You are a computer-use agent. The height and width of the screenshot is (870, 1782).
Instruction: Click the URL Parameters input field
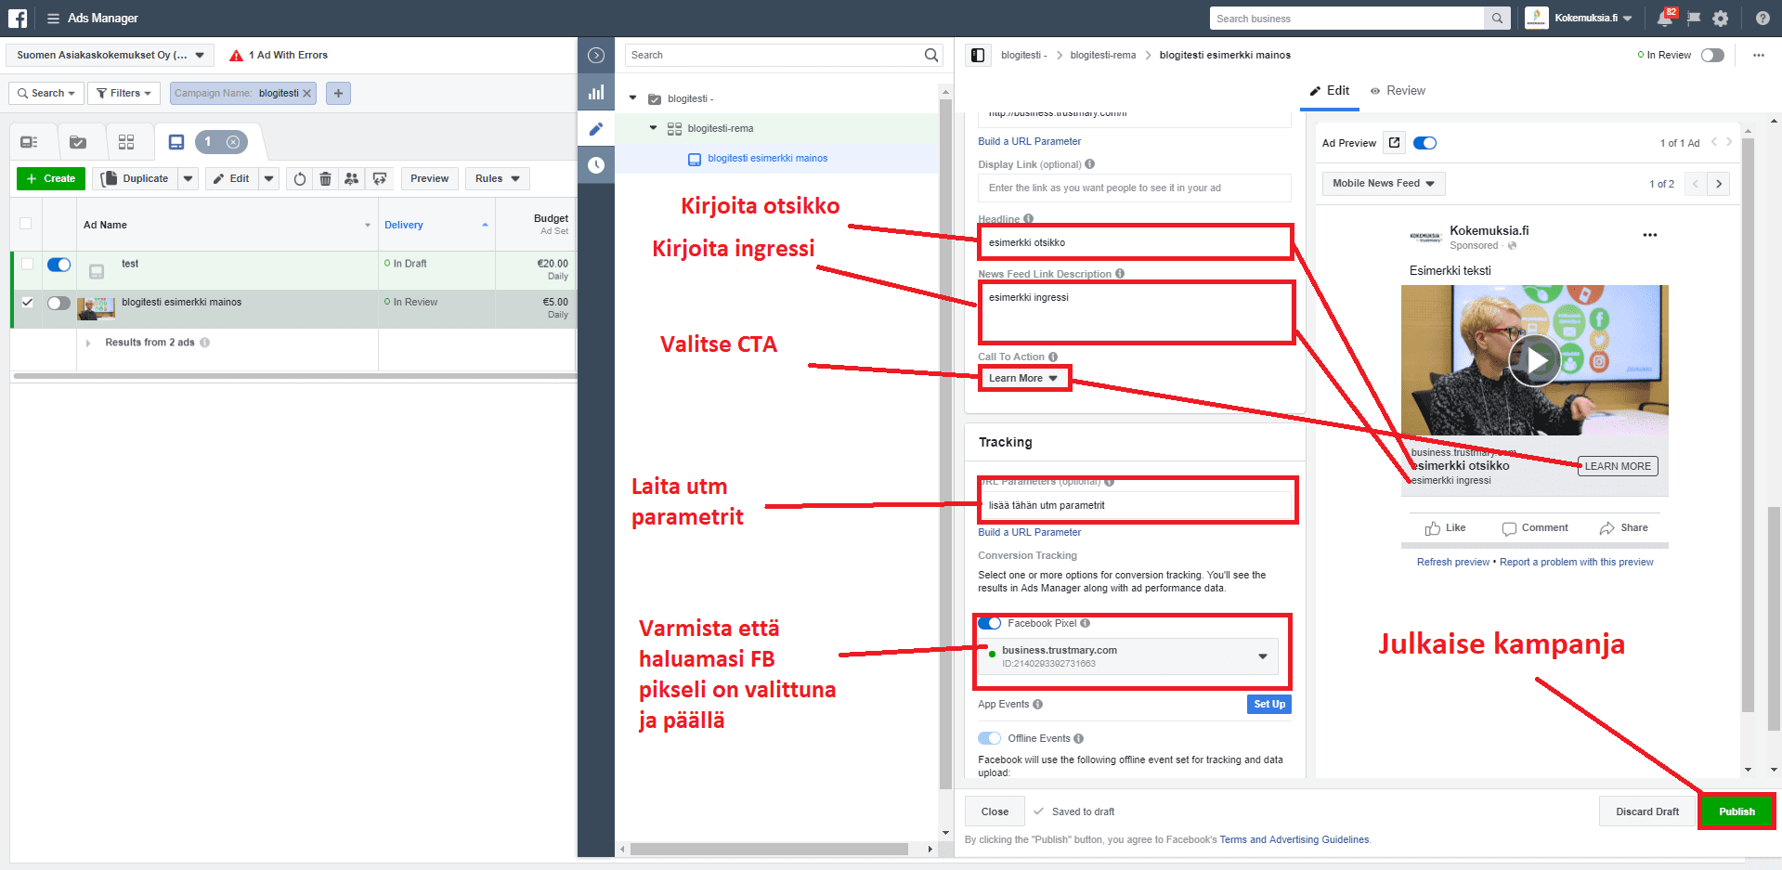click(x=1136, y=505)
